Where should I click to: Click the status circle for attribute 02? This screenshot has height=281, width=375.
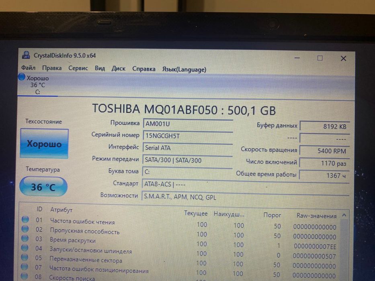coord(25,229)
